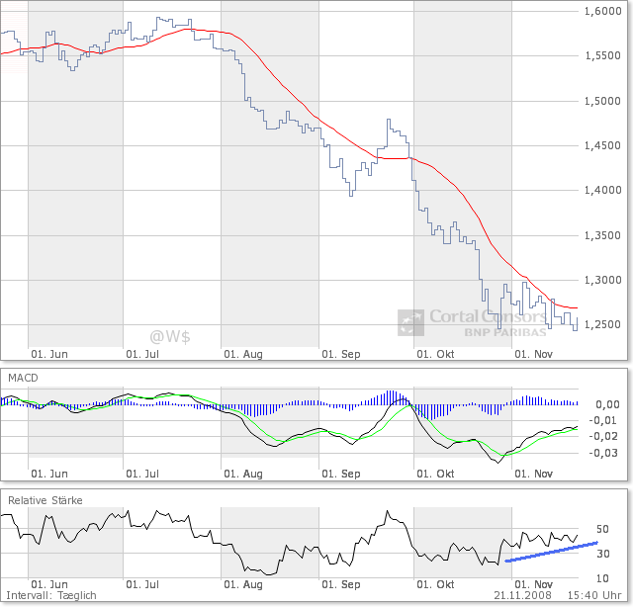633x607 pixels.
Task: Select the -0,01 value on MACD axis
Action: 604,420
